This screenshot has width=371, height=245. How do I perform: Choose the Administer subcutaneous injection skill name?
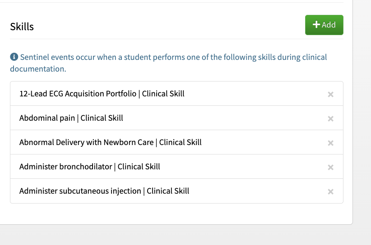80,191
